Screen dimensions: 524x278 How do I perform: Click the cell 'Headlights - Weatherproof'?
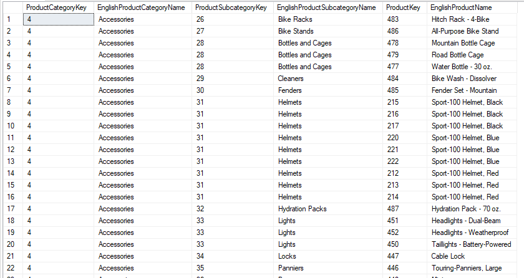click(x=472, y=232)
